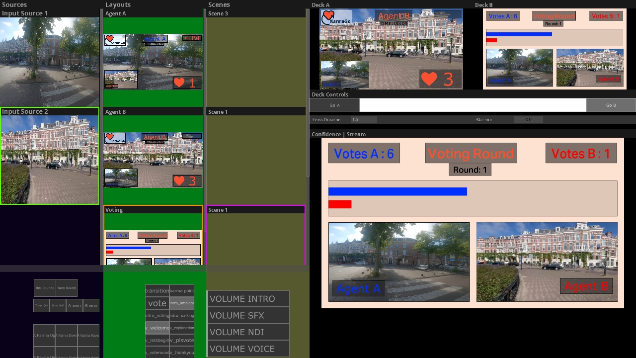Click the A Karma Down button

(x=66, y=335)
